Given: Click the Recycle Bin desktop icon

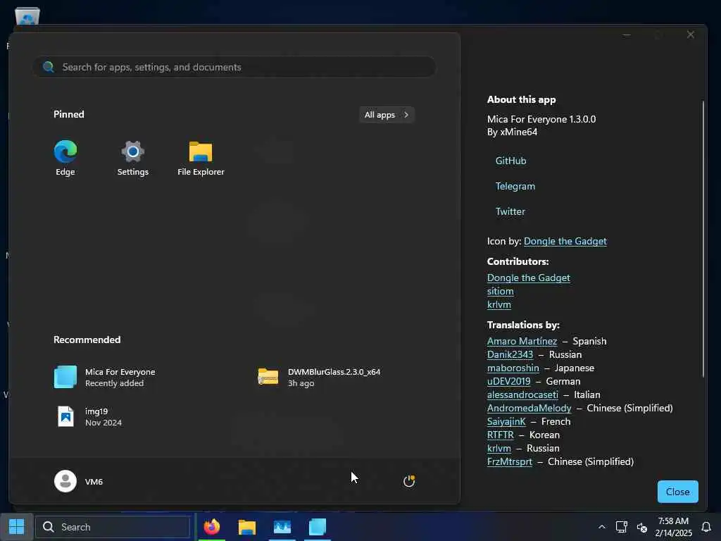Looking at the screenshot, I should pyautogui.click(x=27, y=15).
